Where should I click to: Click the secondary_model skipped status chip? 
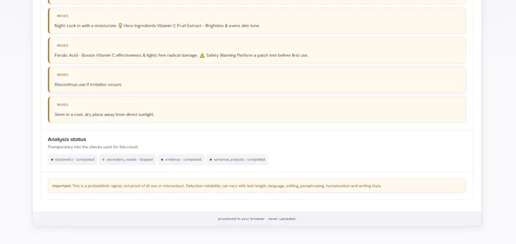(x=127, y=160)
